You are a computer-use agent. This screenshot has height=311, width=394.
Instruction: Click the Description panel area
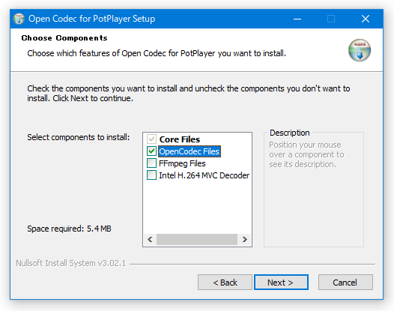tap(314, 190)
